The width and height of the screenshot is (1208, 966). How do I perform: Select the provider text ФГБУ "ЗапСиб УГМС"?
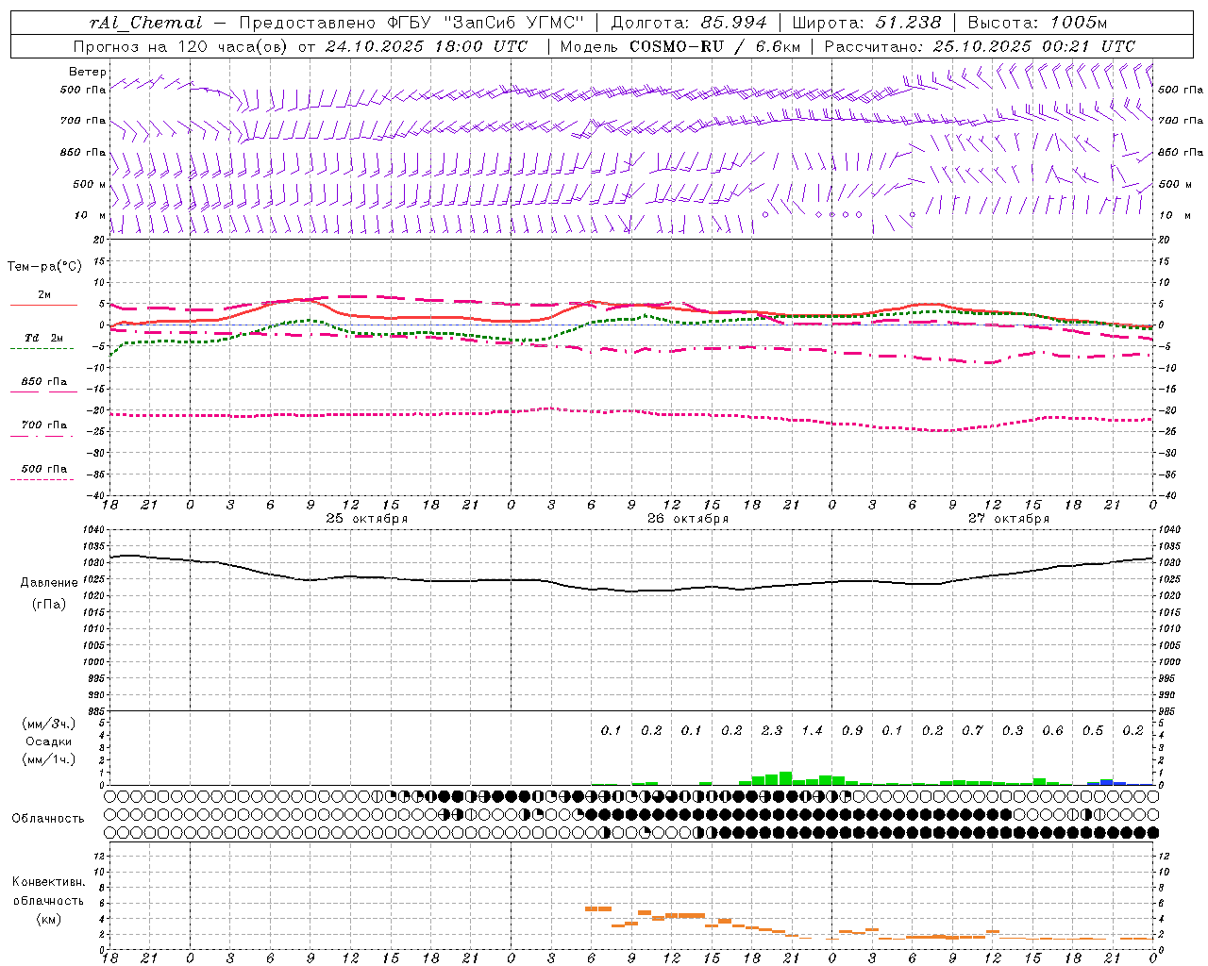(487, 23)
